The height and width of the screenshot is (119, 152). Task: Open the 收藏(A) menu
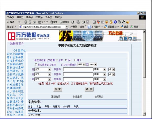point(39,17)
